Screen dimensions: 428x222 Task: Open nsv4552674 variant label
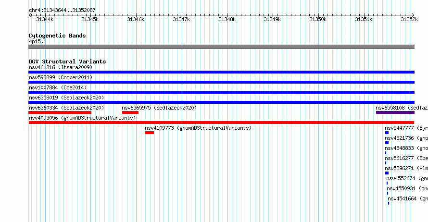pyautogui.click(x=407, y=178)
